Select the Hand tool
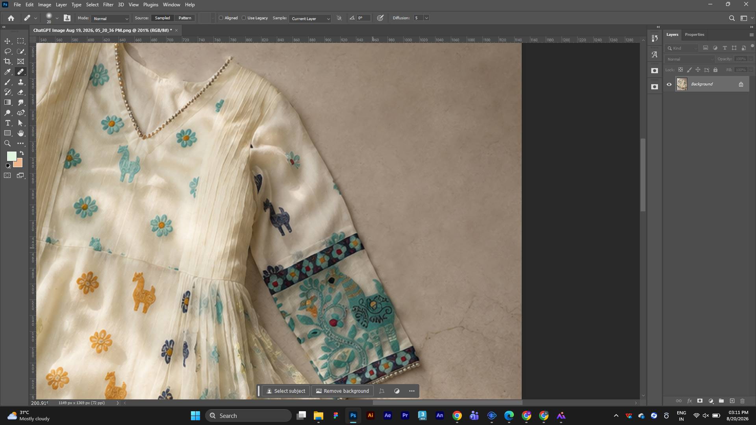 pyautogui.click(x=21, y=133)
